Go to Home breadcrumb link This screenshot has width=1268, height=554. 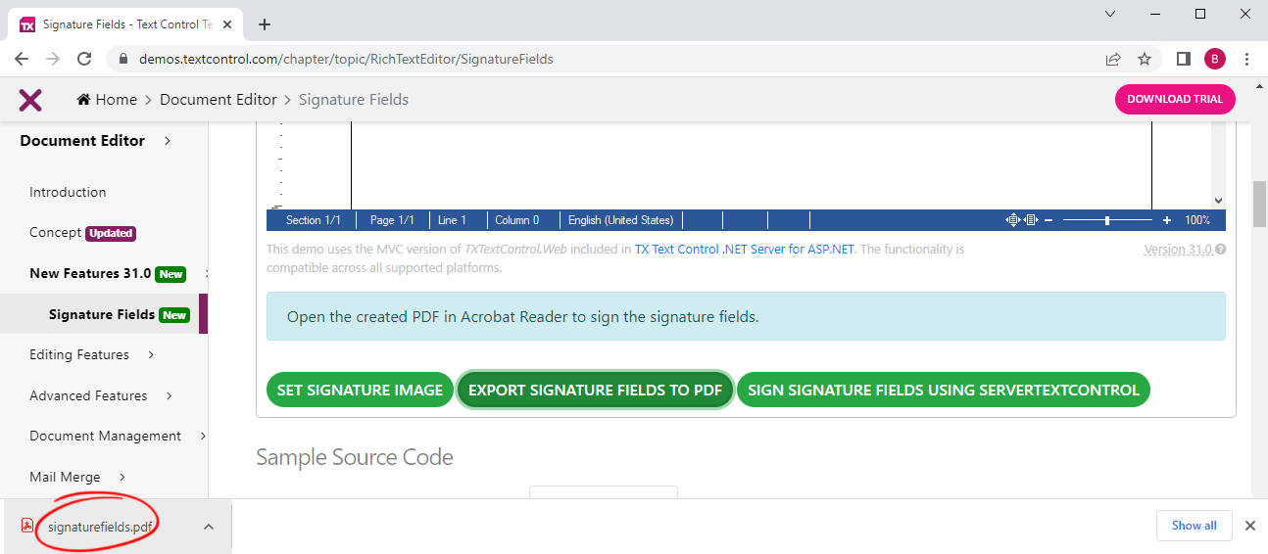(x=117, y=100)
